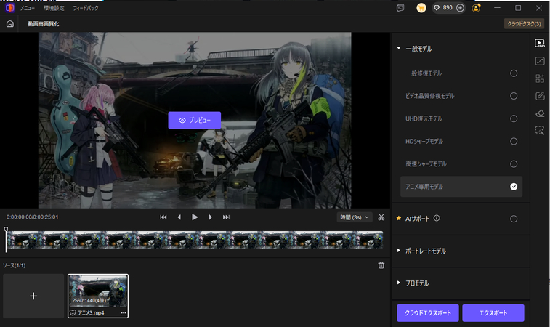Click the クラウドエクスポート button
550x327 pixels.
point(427,313)
